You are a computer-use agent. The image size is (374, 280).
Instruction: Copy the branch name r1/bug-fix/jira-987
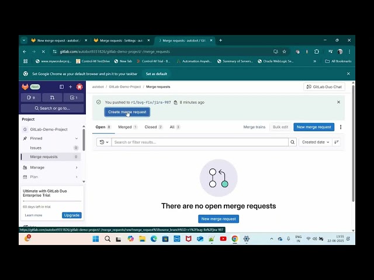[175, 103]
